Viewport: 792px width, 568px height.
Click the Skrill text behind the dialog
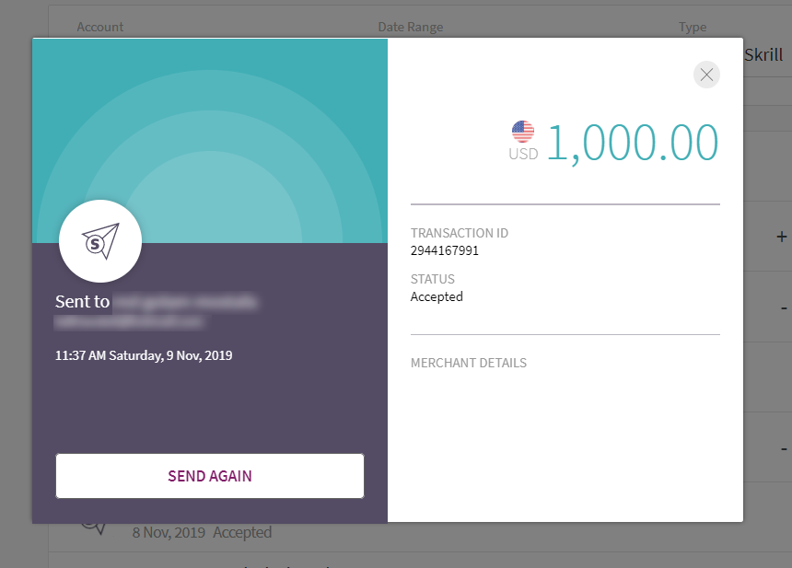(763, 55)
